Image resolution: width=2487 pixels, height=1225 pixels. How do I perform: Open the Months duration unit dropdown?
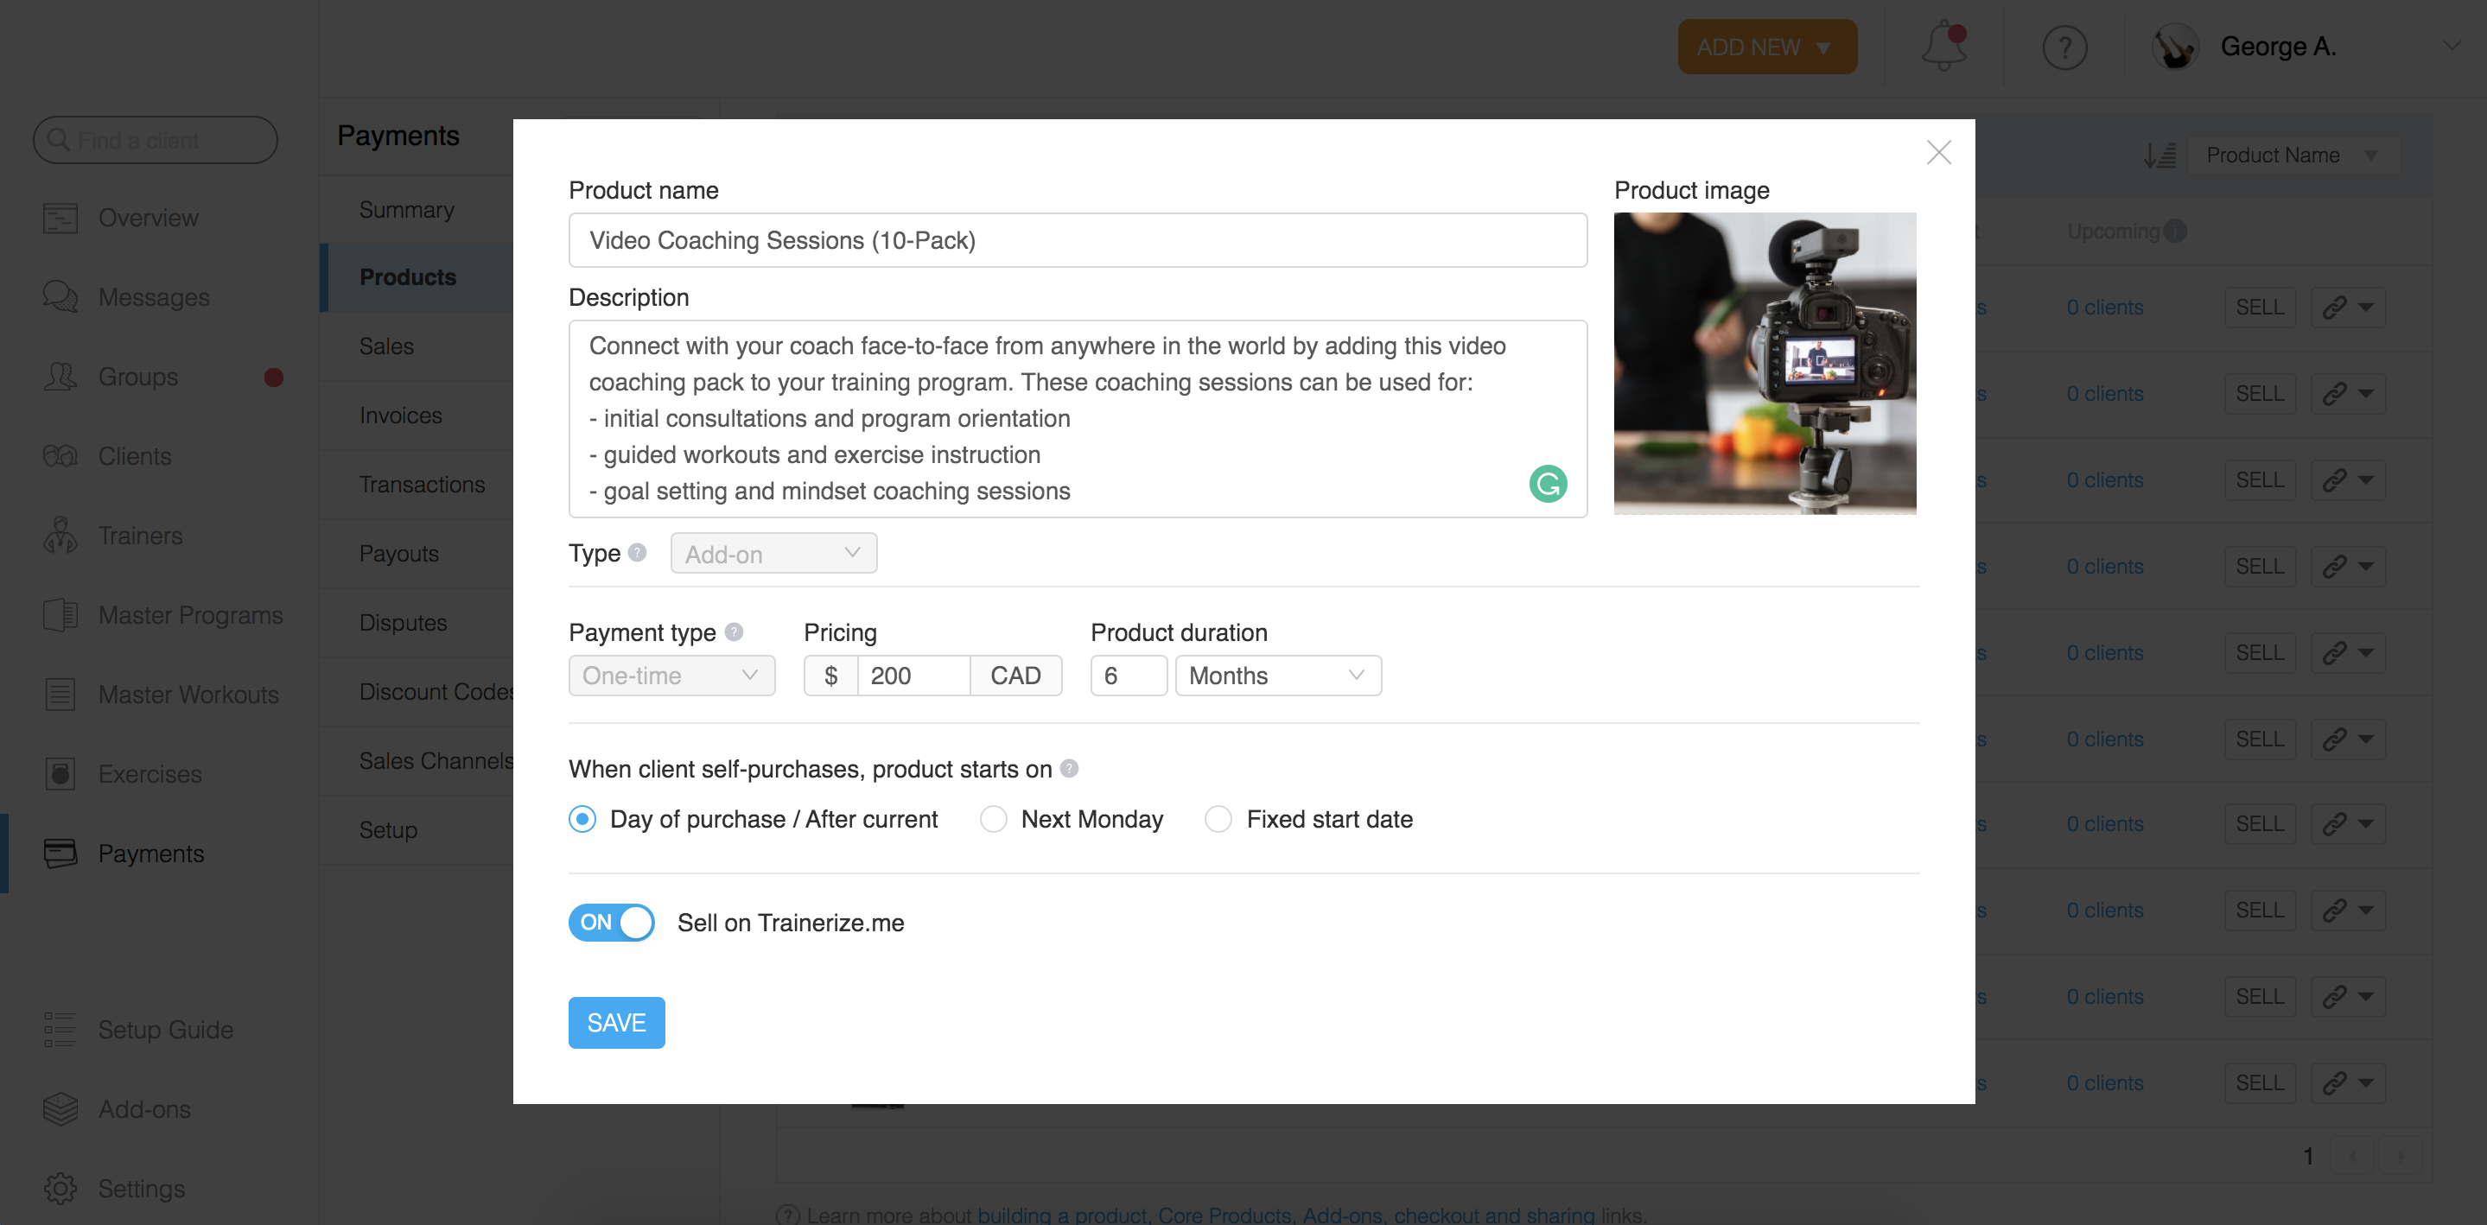[x=1277, y=676]
